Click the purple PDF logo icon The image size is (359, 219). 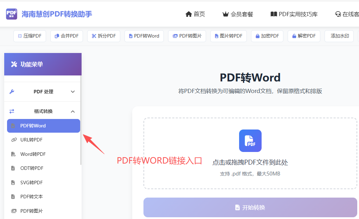(12, 14)
